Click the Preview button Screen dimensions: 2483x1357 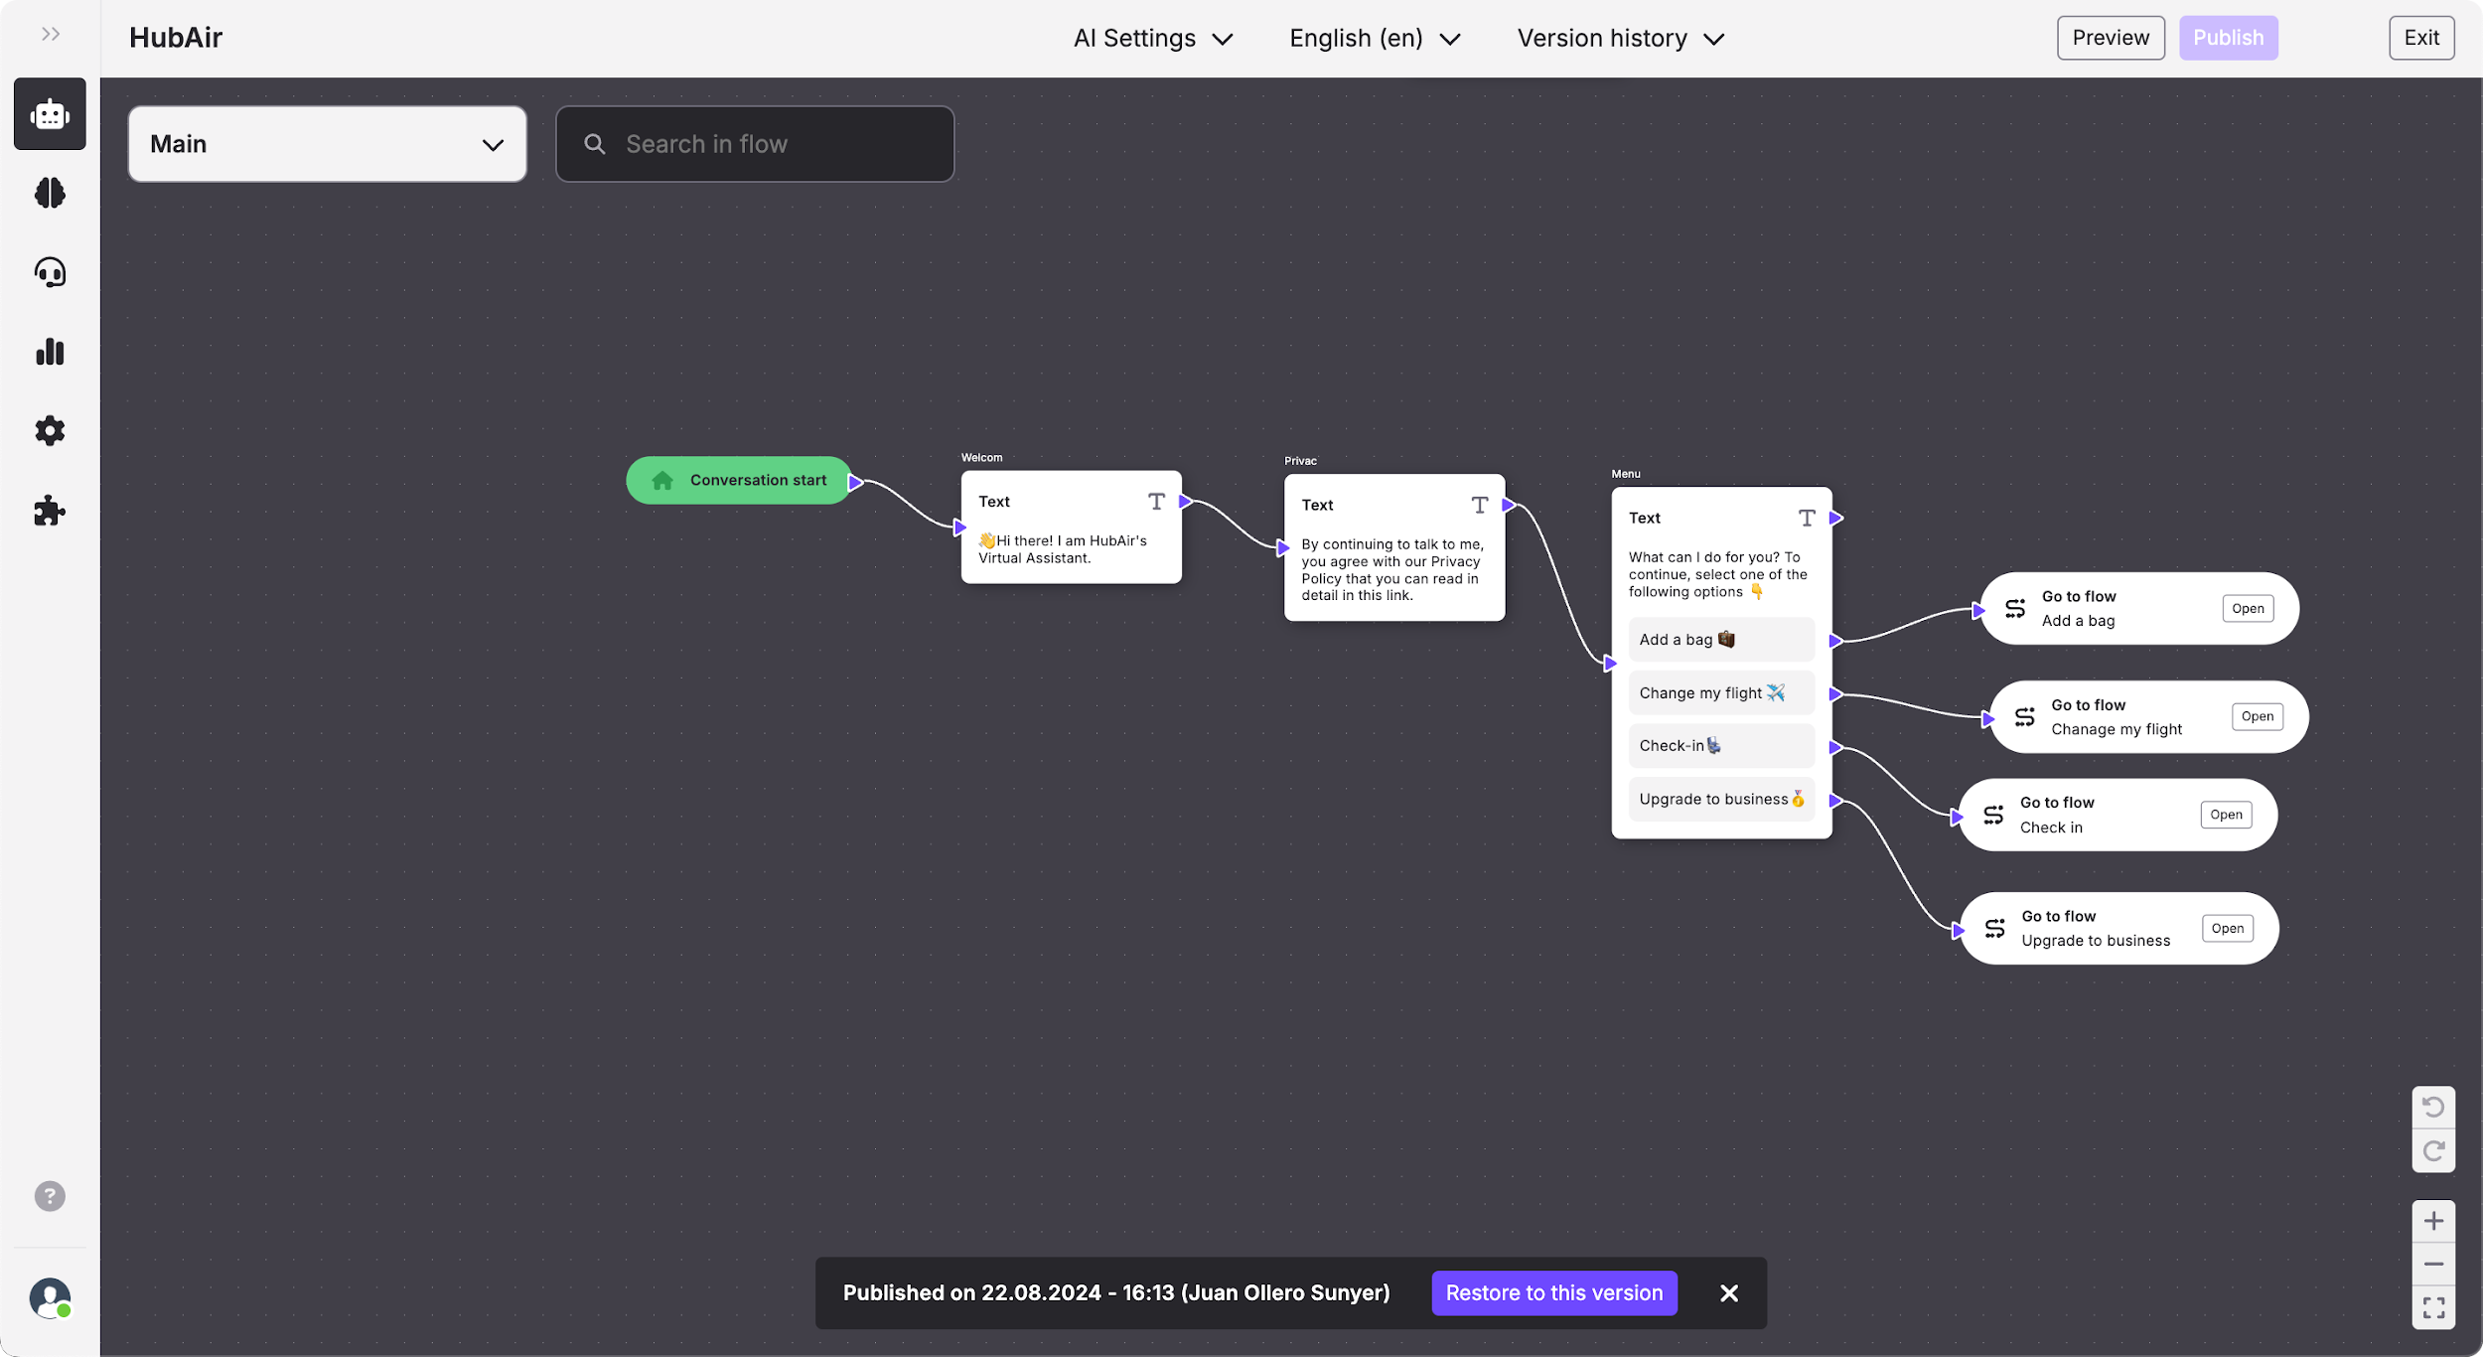(2110, 38)
